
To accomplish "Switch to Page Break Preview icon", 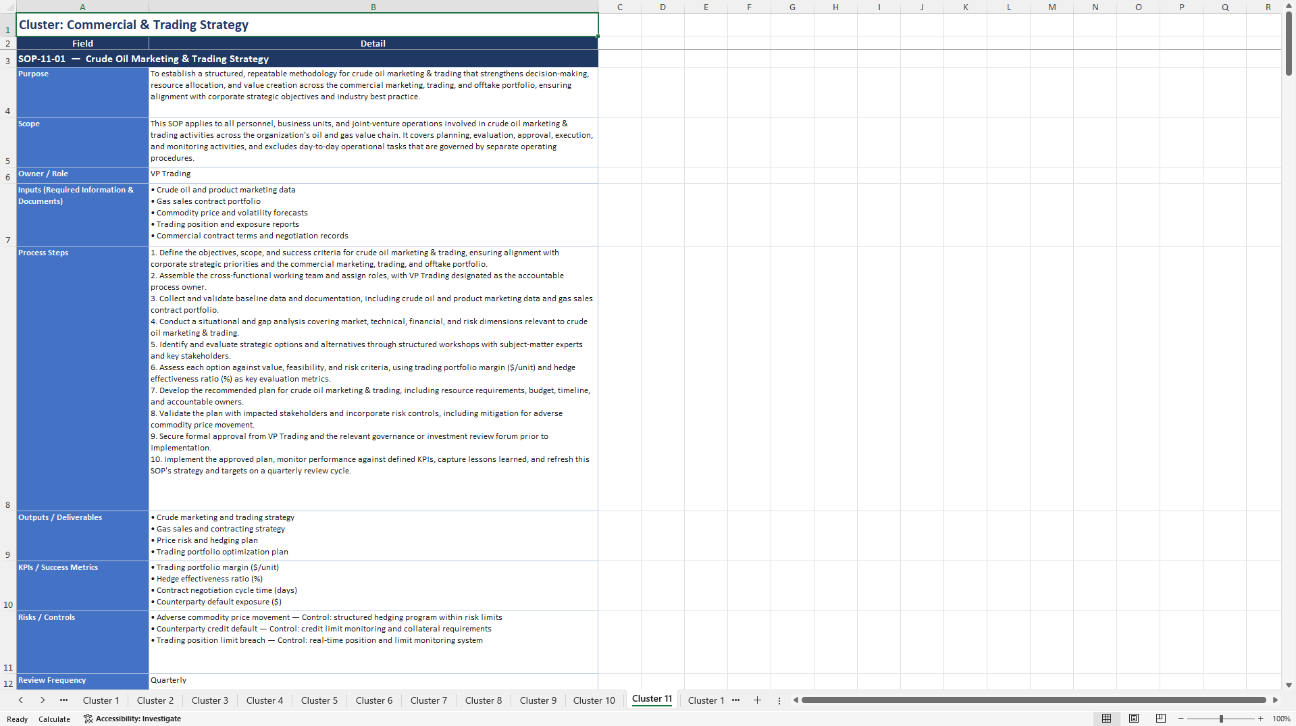I will click(1161, 719).
